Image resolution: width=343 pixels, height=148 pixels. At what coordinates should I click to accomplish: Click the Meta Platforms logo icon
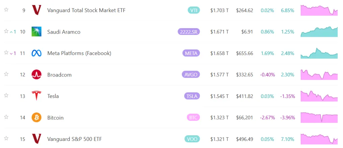[x=36, y=53]
